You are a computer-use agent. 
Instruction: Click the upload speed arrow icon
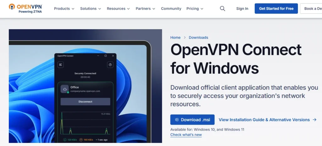[81, 140]
